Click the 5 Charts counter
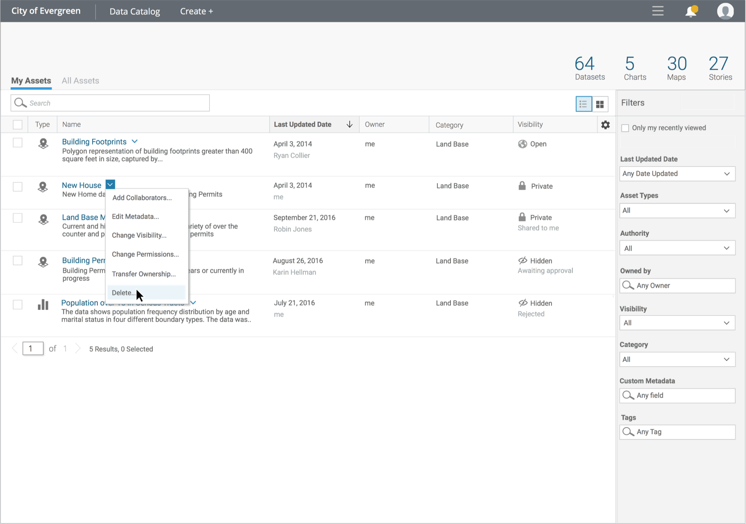 (x=635, y=68)
